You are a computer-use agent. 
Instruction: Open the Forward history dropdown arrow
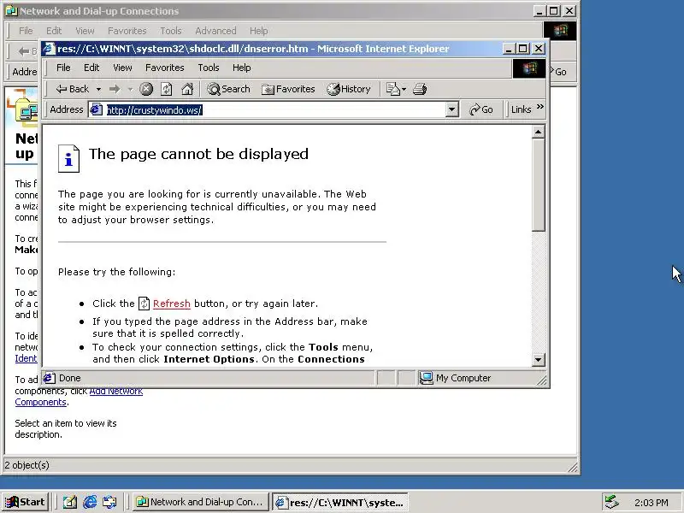(x=130, y=90)
